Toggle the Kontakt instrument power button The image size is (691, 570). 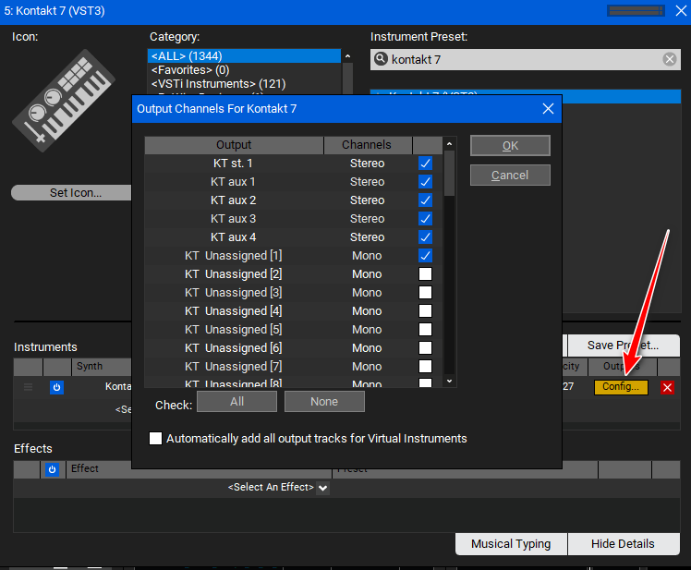point(57,387)
